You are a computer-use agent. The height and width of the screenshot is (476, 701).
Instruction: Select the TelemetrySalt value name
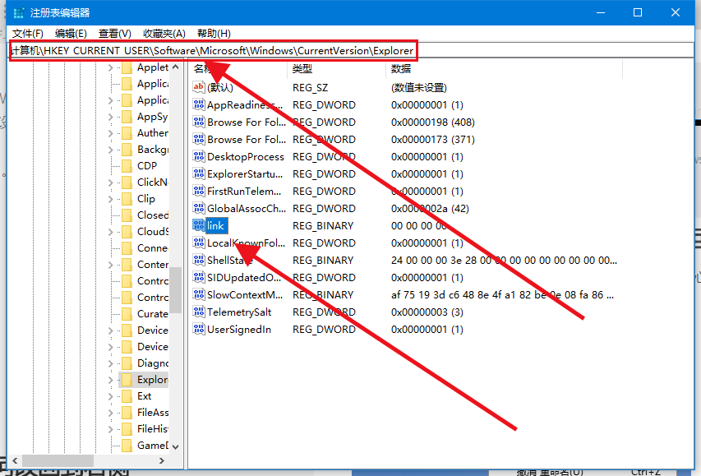(239, 312)
